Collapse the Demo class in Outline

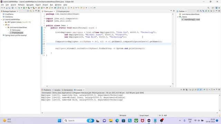coord(178,17)
